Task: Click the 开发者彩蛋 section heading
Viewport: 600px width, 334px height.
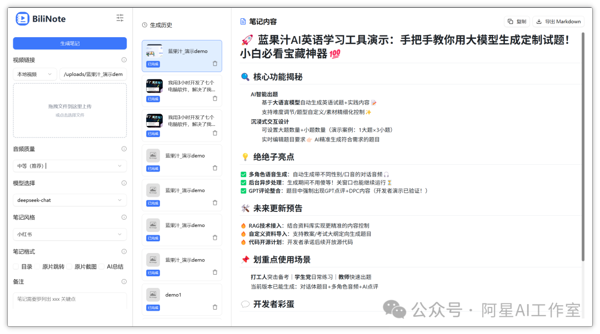Action: (x=273, y=304)
